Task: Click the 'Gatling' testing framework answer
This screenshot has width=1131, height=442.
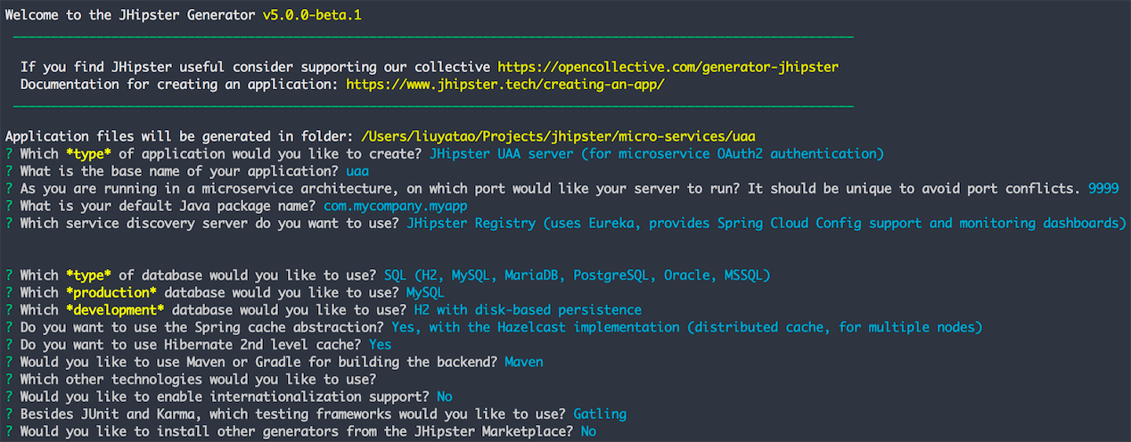Action: tap(600, 414)
